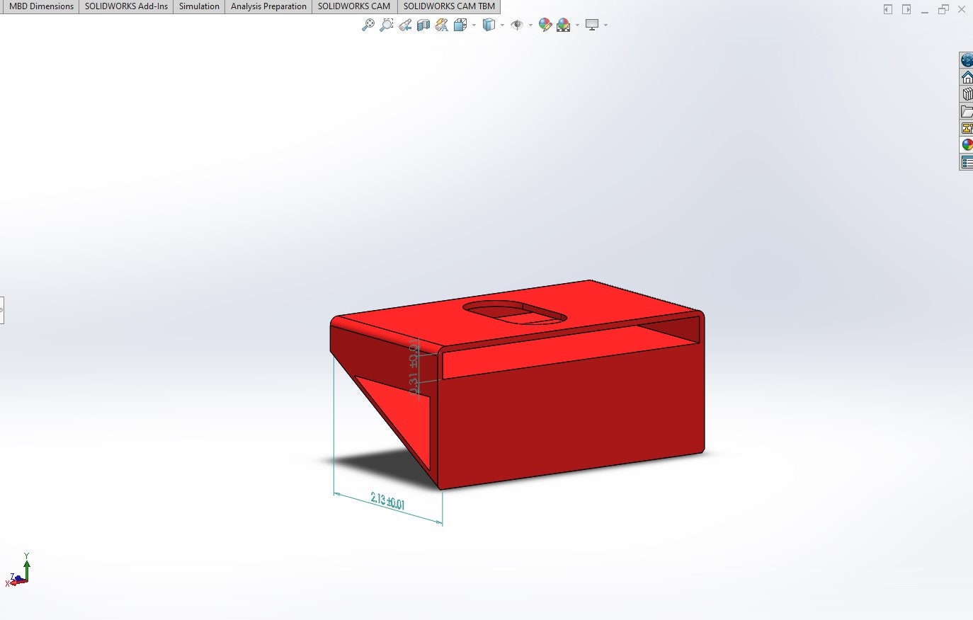Viewport: 973px width, 620px height.
Task: Expand the Display Style dropdown
Action: (x=502, y=25)
